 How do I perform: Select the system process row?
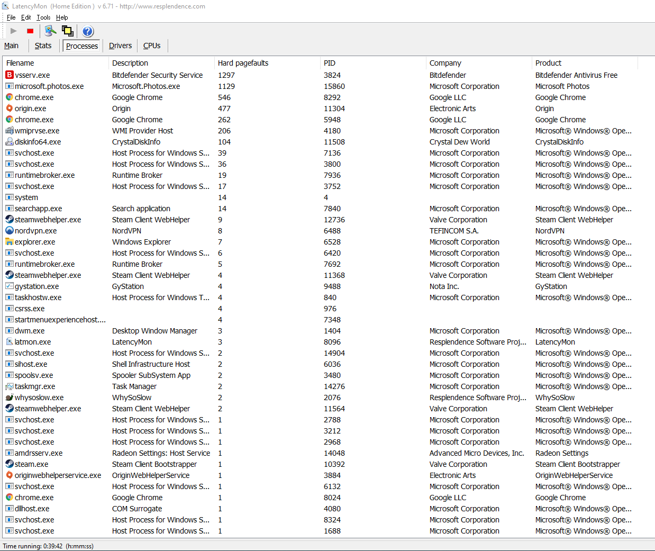pyautogui.click(x=328, y=197)
